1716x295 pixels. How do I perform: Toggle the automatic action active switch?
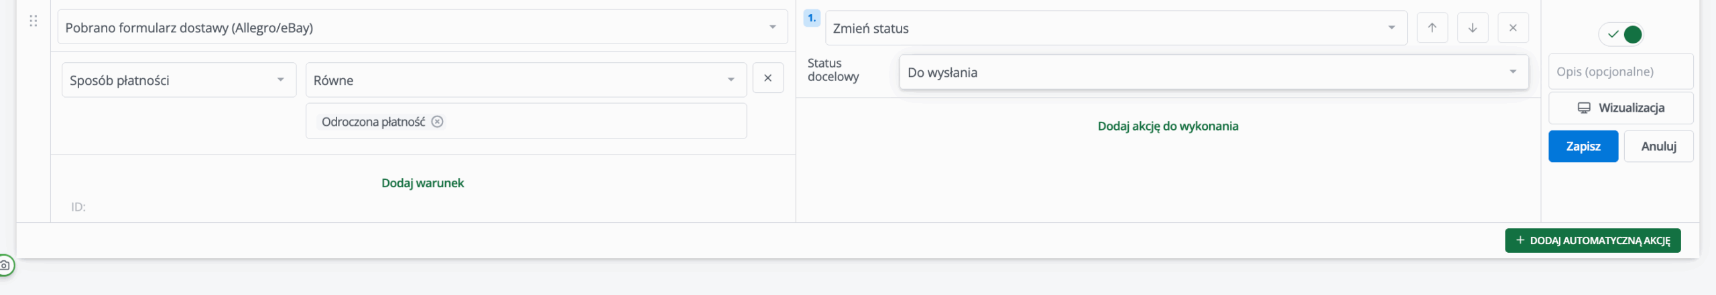coord(1621,34)
